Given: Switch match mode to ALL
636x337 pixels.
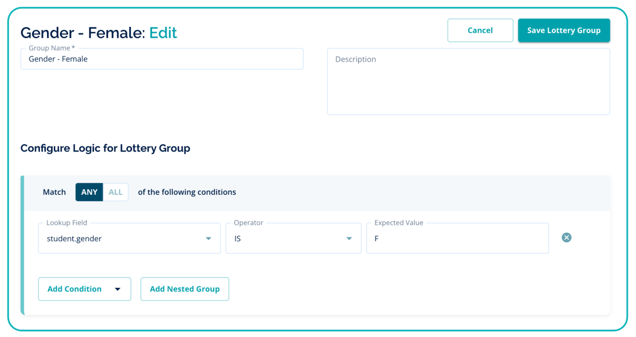Looking at the screenshot, I should click(115, 192).
